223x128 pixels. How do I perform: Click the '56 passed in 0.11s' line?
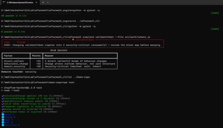[14, 16]
